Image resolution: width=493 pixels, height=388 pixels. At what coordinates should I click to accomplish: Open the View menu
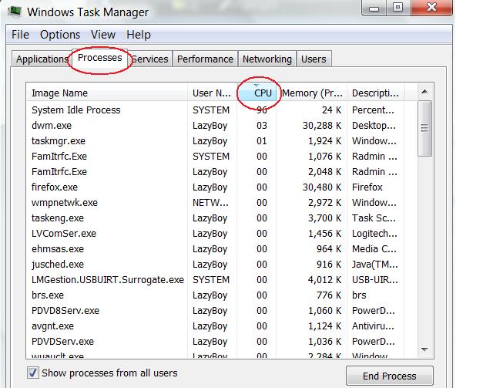pyautogui.click(x=103, y=35)
